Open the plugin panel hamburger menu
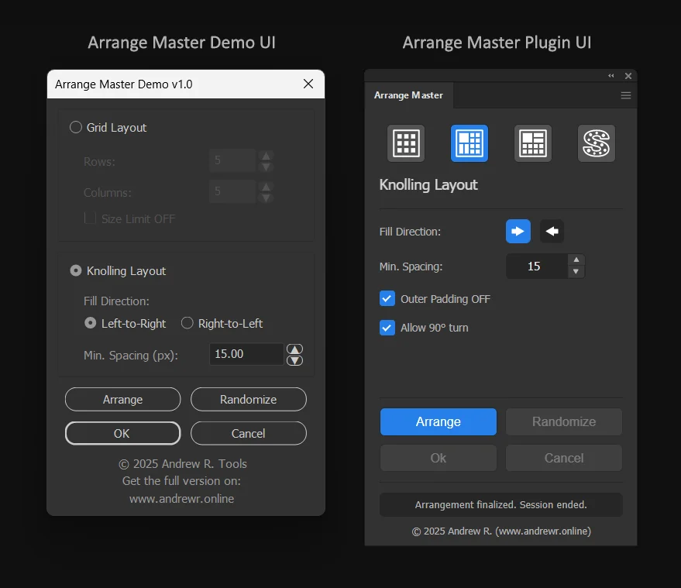This screenshot has height=588, width=681. click(x=626, y=95)
